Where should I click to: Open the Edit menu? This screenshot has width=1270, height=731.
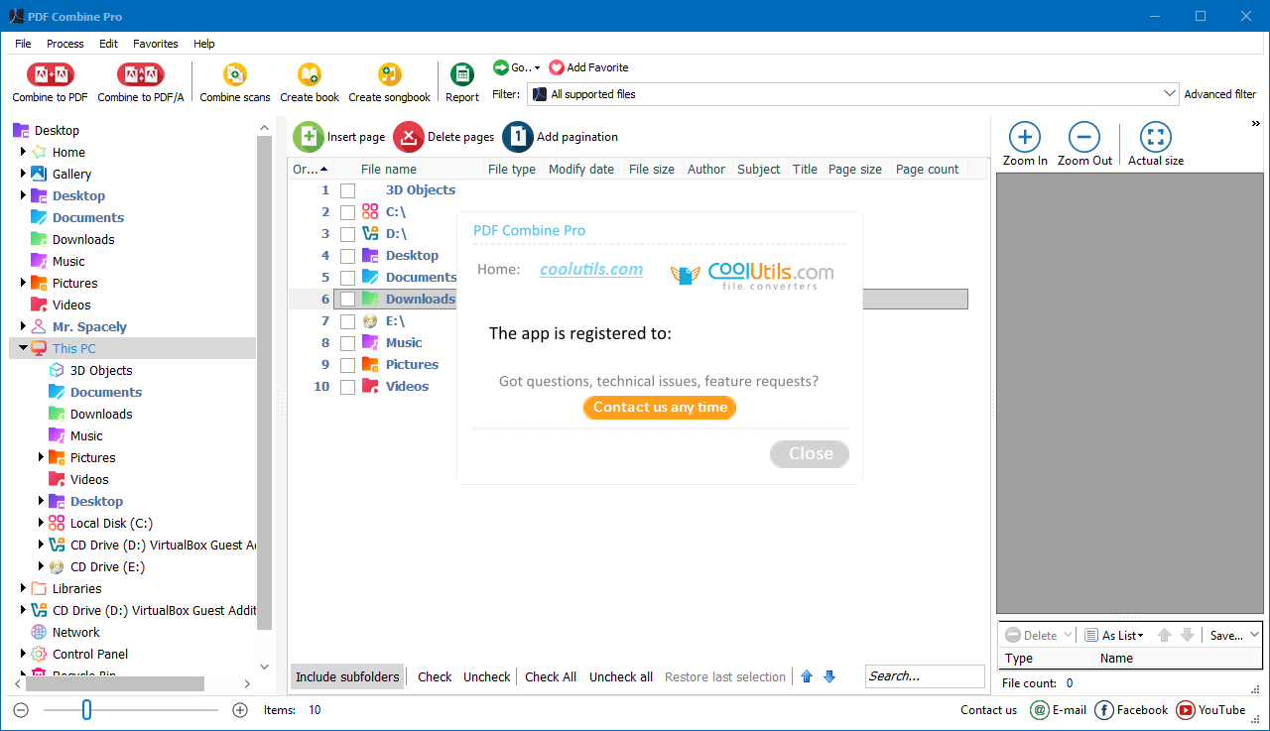click(108, 44)
